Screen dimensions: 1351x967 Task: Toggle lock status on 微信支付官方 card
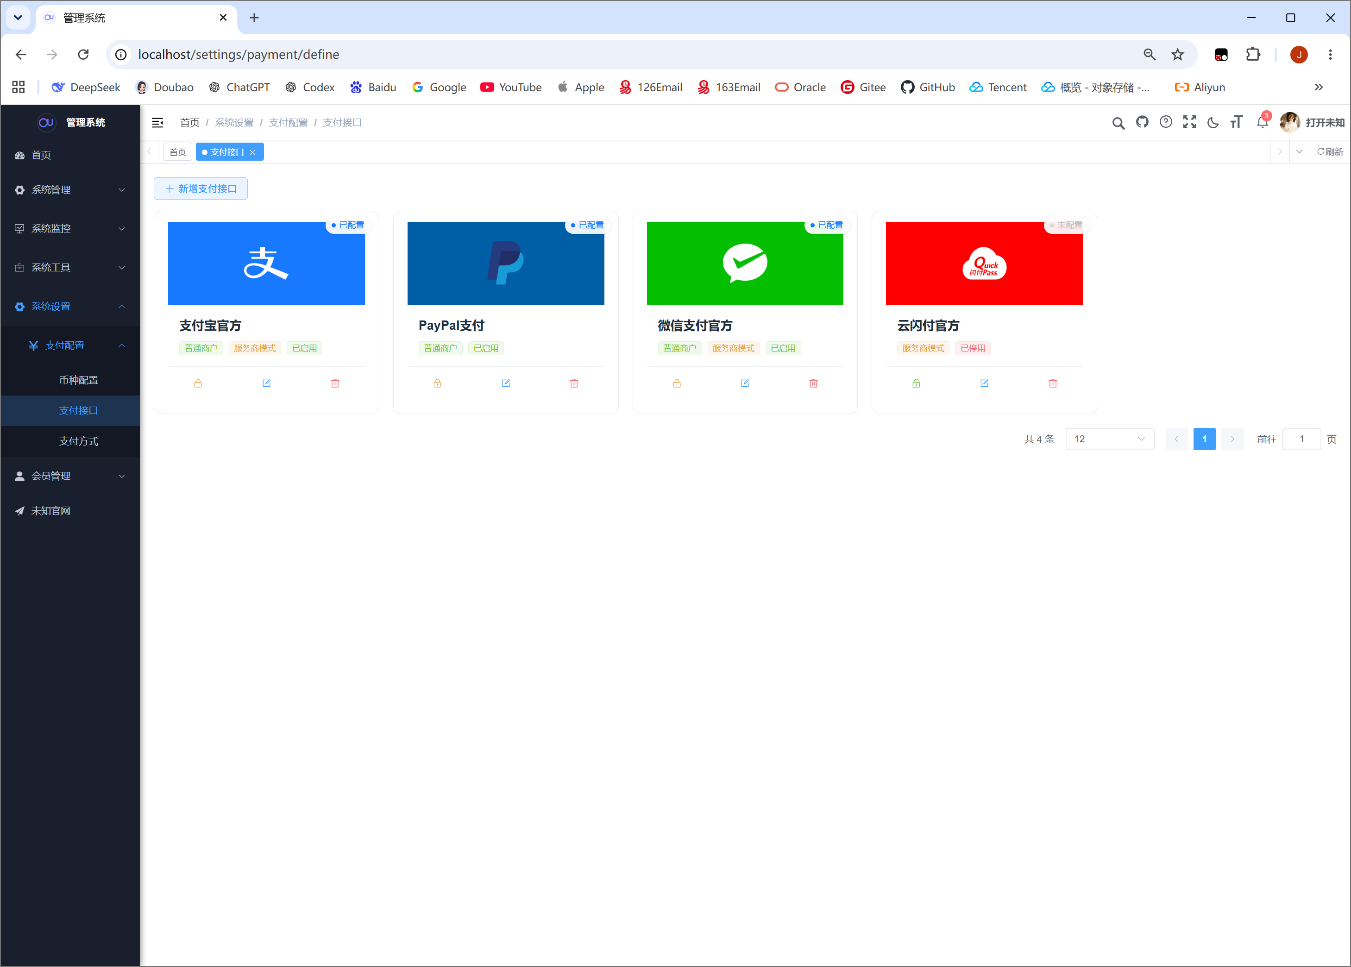pos(676,383)
